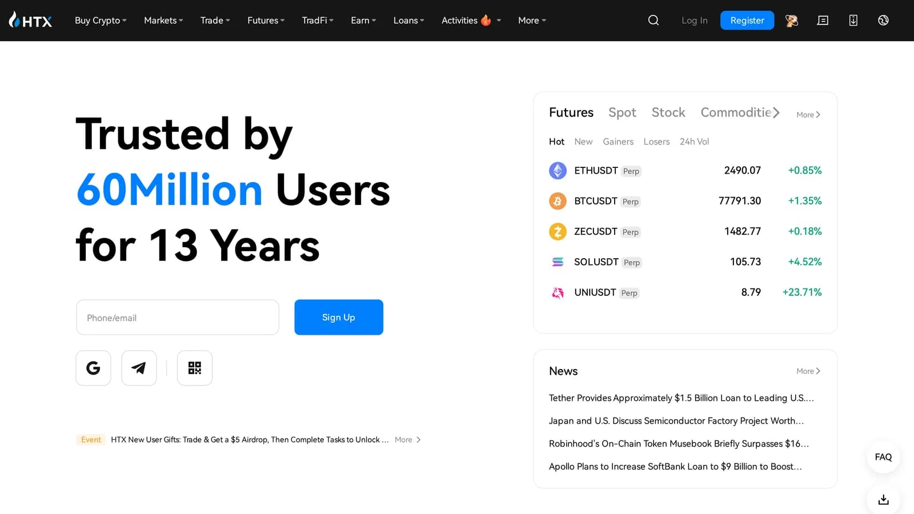The image size is (914, 514).
Task: Expand the Buy Crypto menu
Action: [101, 21]
